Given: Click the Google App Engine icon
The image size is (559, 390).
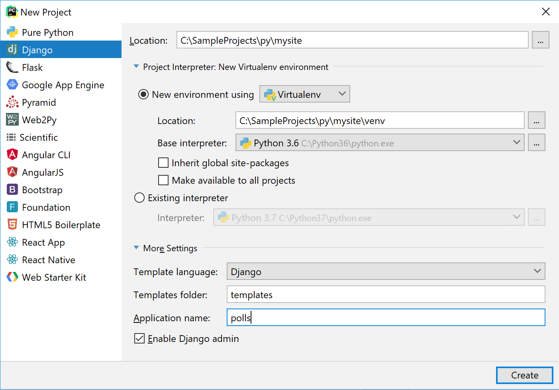Looking at the screenshot, I should [x=12, y=84].
